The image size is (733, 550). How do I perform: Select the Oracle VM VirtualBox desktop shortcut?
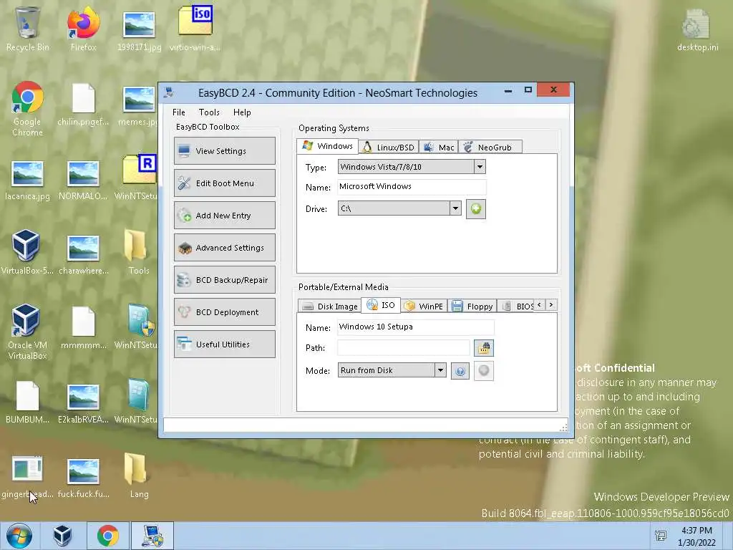coord(27,332)
